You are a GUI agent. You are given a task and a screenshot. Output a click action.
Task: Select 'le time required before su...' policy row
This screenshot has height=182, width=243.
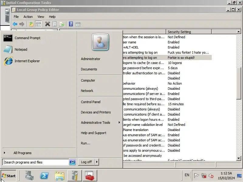click(144, 104)
